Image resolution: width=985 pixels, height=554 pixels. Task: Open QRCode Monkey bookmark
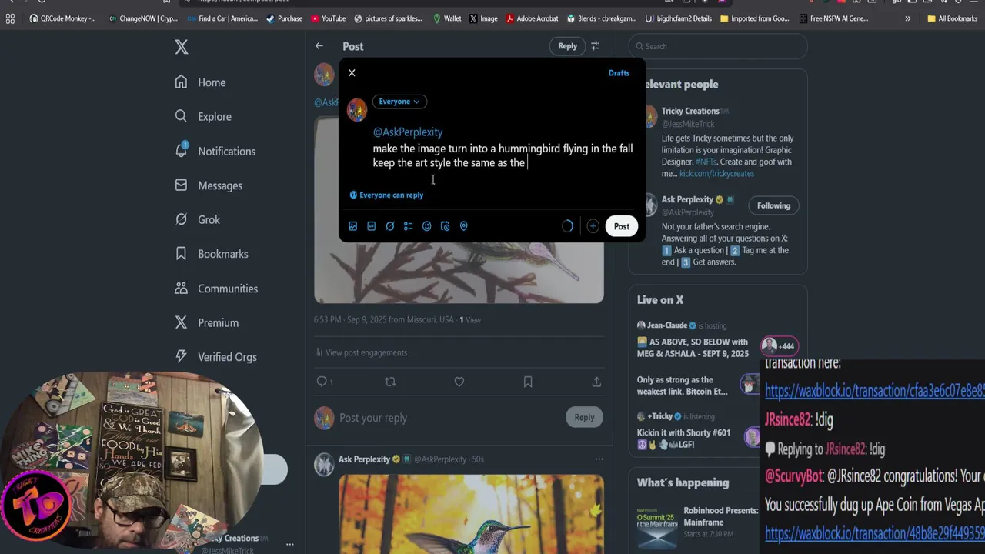(x=62, y=18)
